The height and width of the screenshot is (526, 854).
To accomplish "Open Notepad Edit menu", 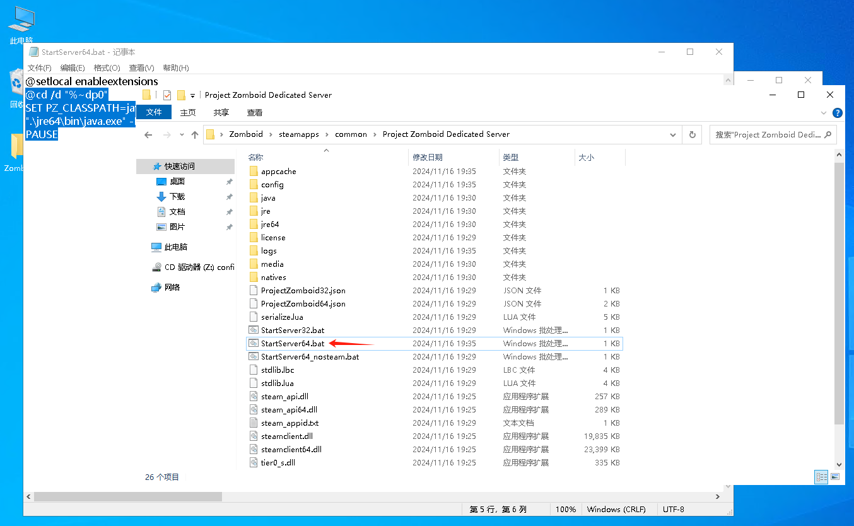I will pos(73,68).
